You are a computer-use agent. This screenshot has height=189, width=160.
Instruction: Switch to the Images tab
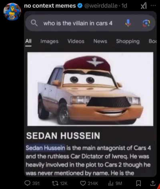pyautogui.click(x=49, y=41)
